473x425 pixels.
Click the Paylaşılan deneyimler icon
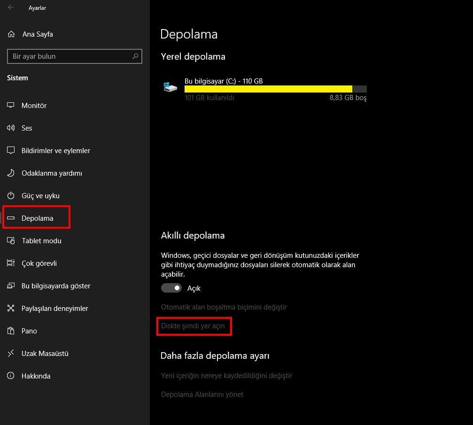pyautogui.click(x=11, y=309)
